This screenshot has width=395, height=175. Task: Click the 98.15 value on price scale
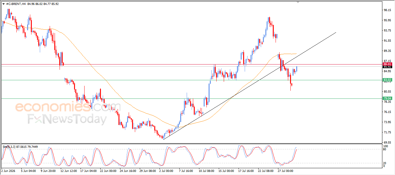pyautogui.click(x=388, y=10)
